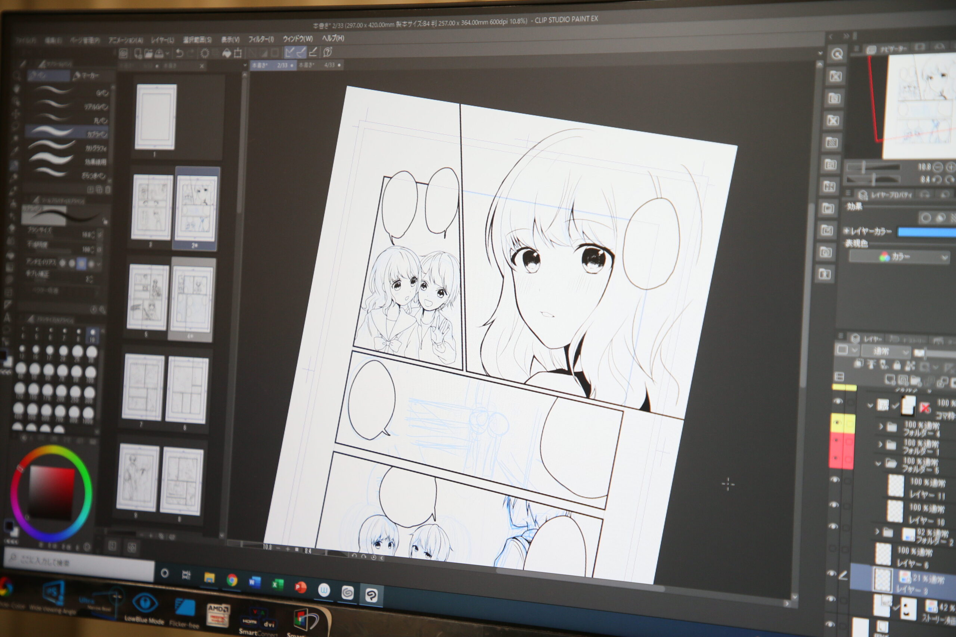Click the Fill bucket icon in command bar
The image size is (956, 637).
coord(227,53)
